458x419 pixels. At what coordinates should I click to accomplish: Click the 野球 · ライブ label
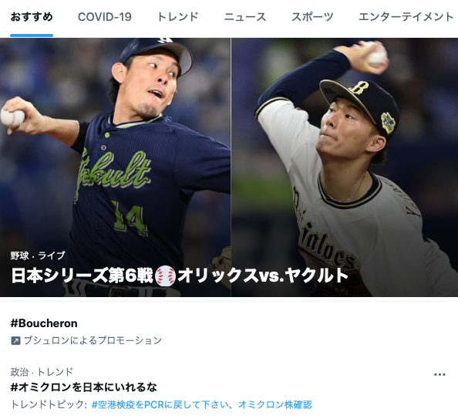38,255
